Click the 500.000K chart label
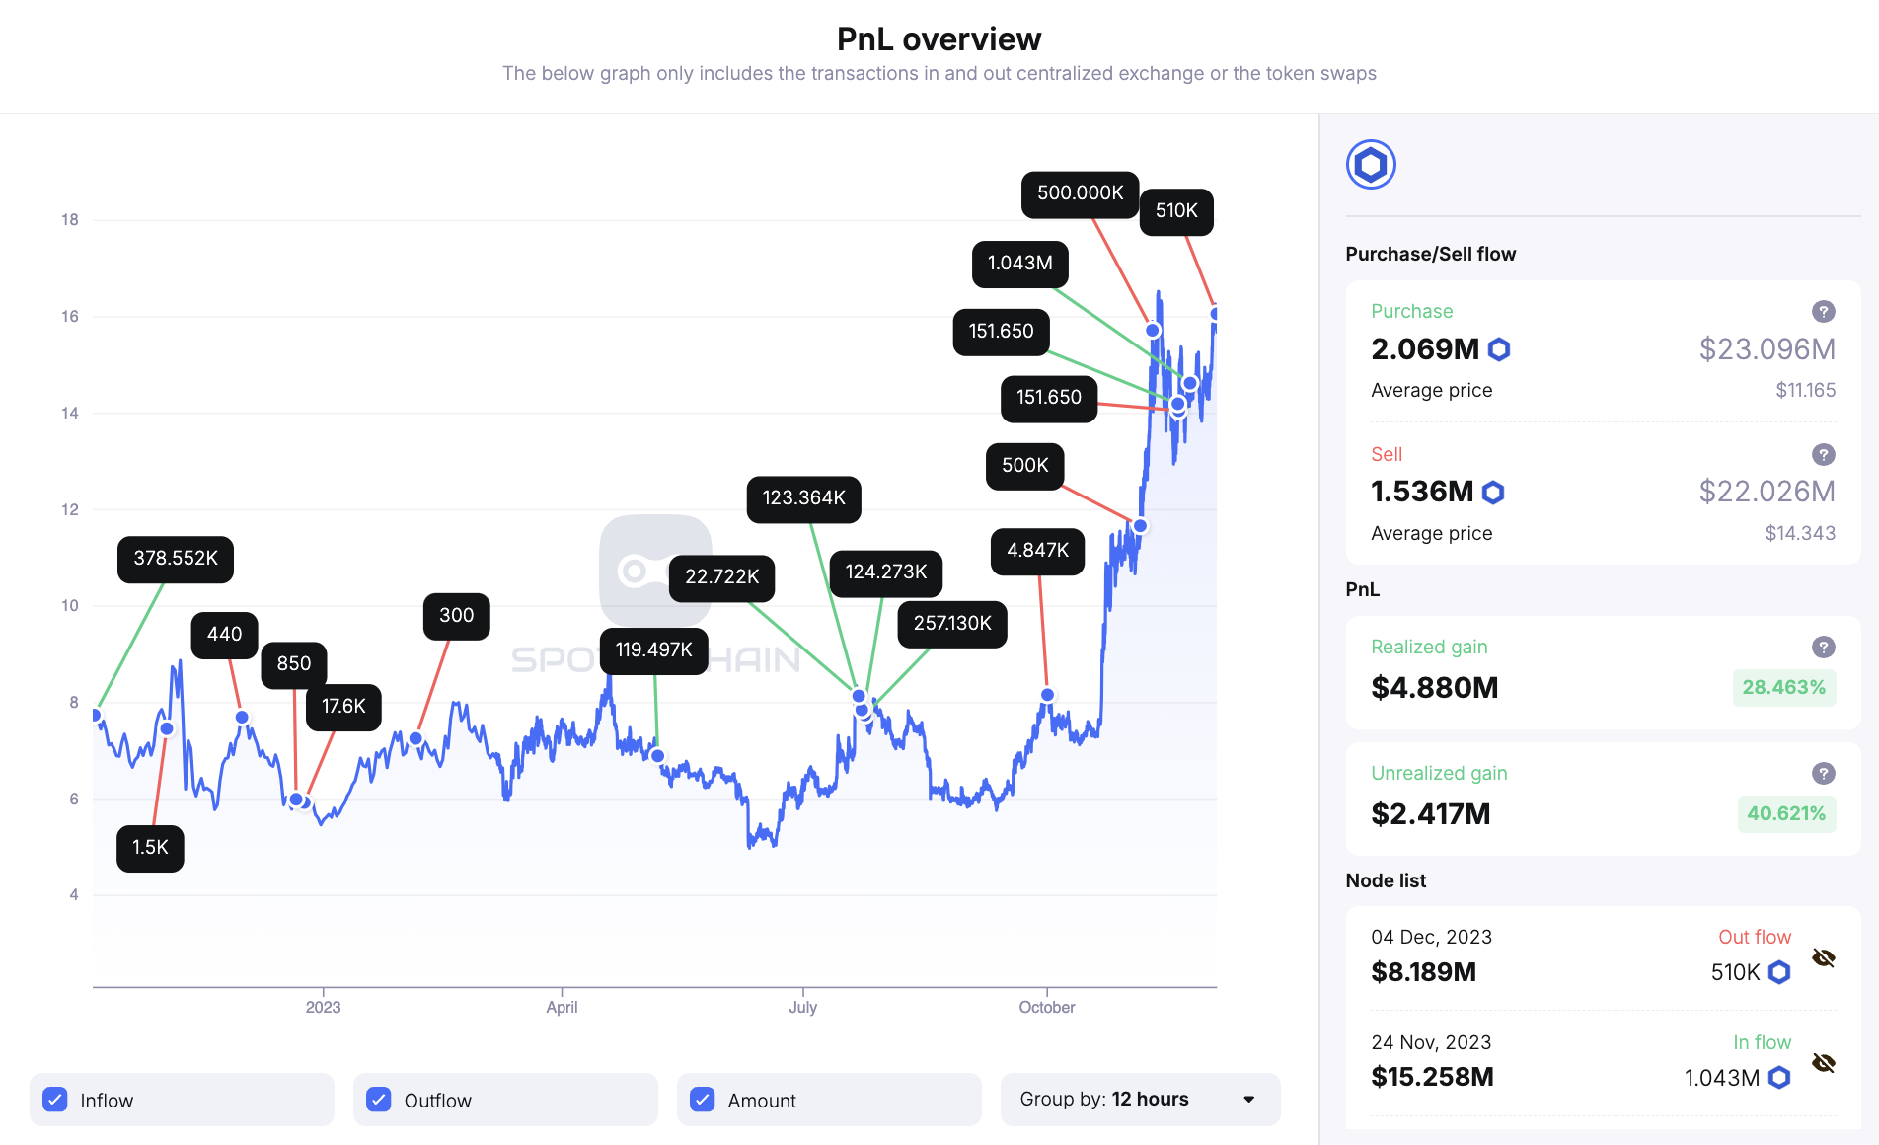The height and width of the screenshot is (1145, 1879). pos(1080,193)
